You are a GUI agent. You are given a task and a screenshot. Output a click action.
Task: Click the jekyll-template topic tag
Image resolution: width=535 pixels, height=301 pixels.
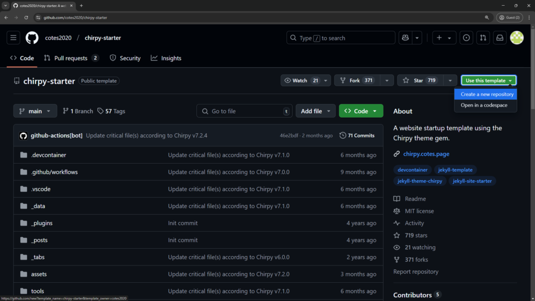(x=455, y=170)
